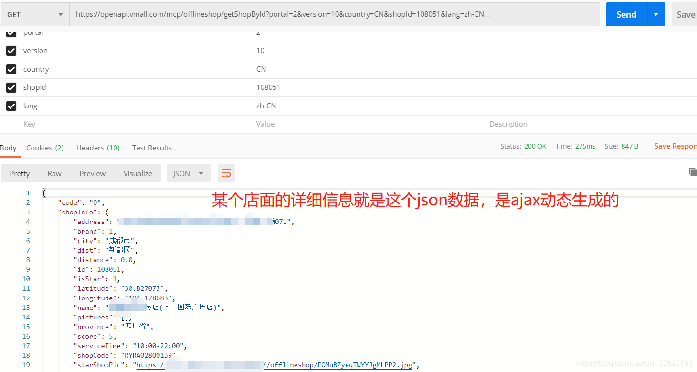
Task: Click the Save request button
Action: (686, 14)
